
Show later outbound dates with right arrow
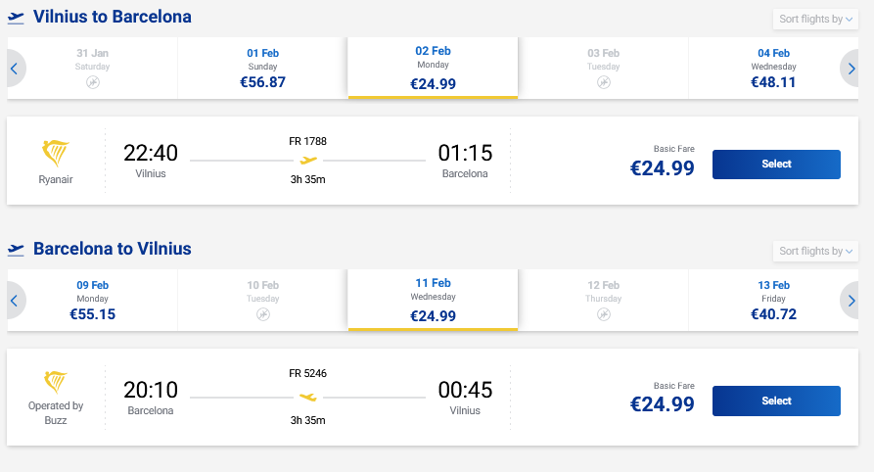pos(852,69)
